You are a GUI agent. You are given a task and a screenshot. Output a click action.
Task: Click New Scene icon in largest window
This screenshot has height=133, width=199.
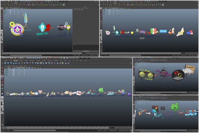pos(11,58)
